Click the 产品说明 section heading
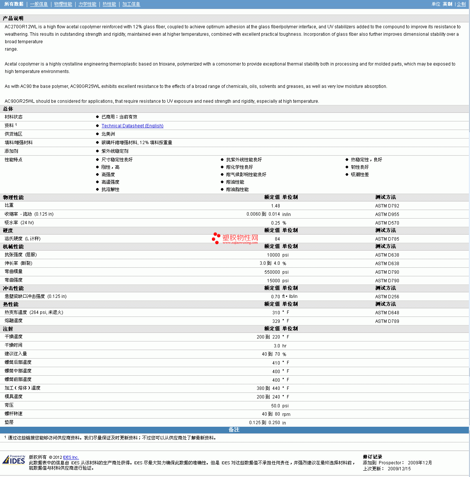This screenshot has height=477, width=470. pos(13,18)
